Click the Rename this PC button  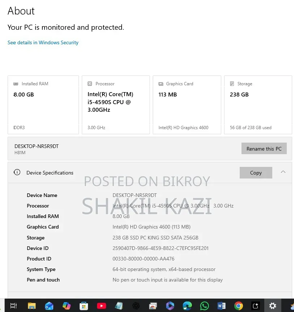(x=264, y=148)
